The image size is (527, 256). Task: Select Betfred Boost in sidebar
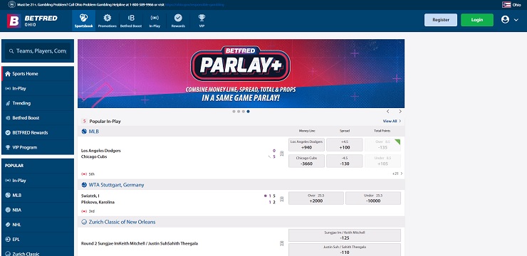pyautogui.click(x=38, y=118)
